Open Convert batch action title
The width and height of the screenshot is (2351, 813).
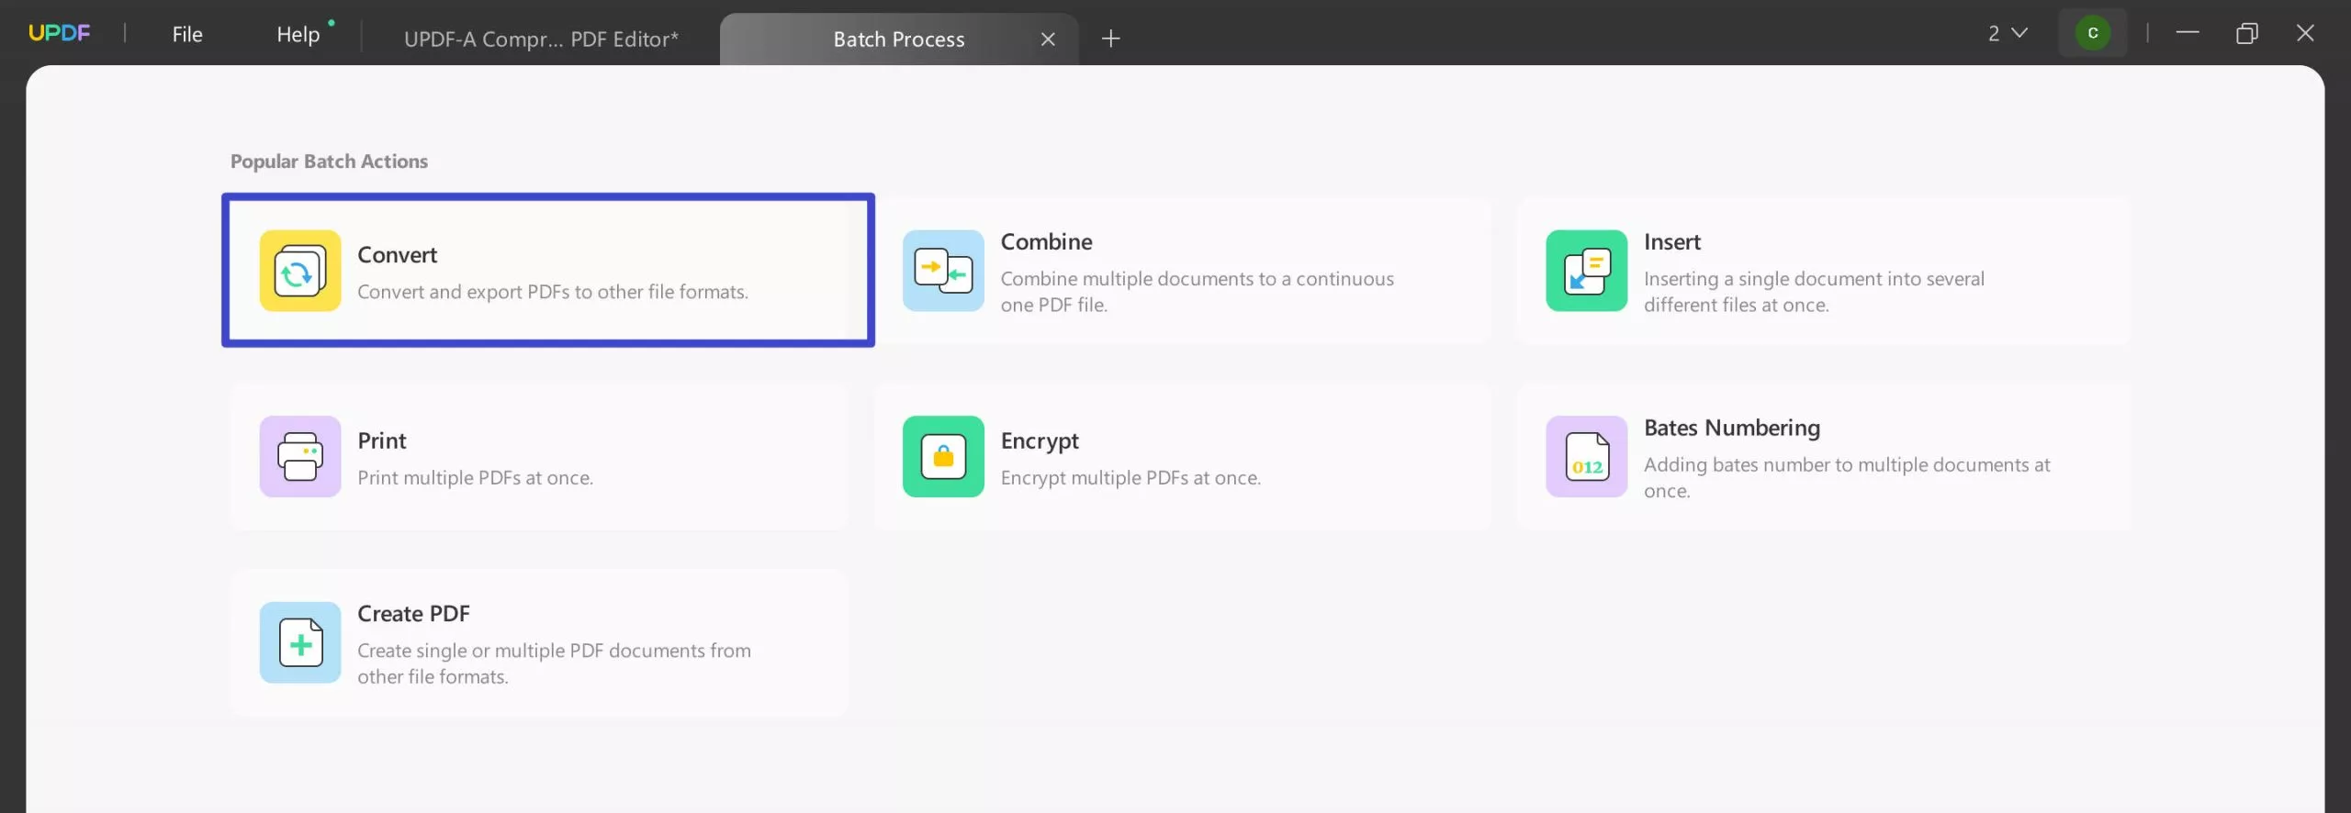pyautogui.click(x=397, y=255)
